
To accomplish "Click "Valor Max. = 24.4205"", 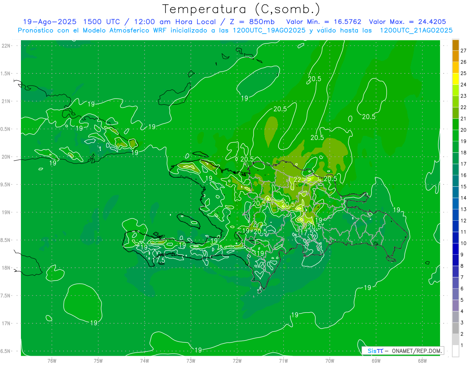I will [407, 22].
